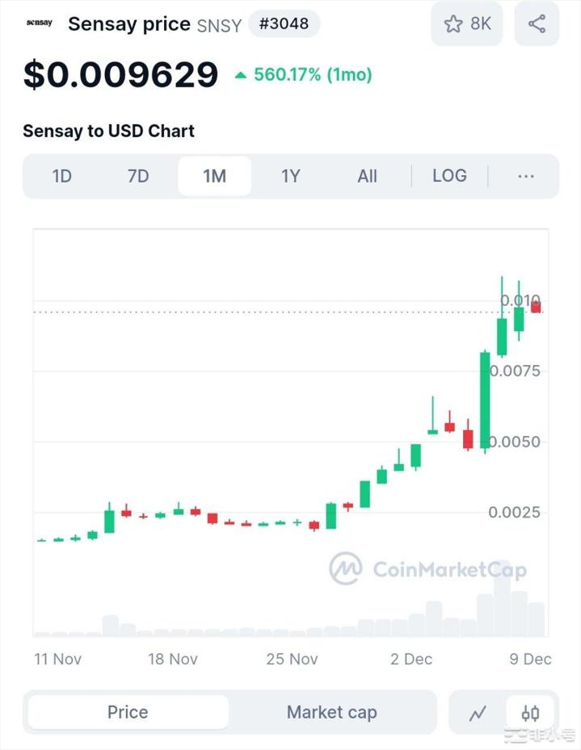Click the tall green candle near 0.0075
The width and height of the screenshot is (581, 750).
tap(485, 400)
